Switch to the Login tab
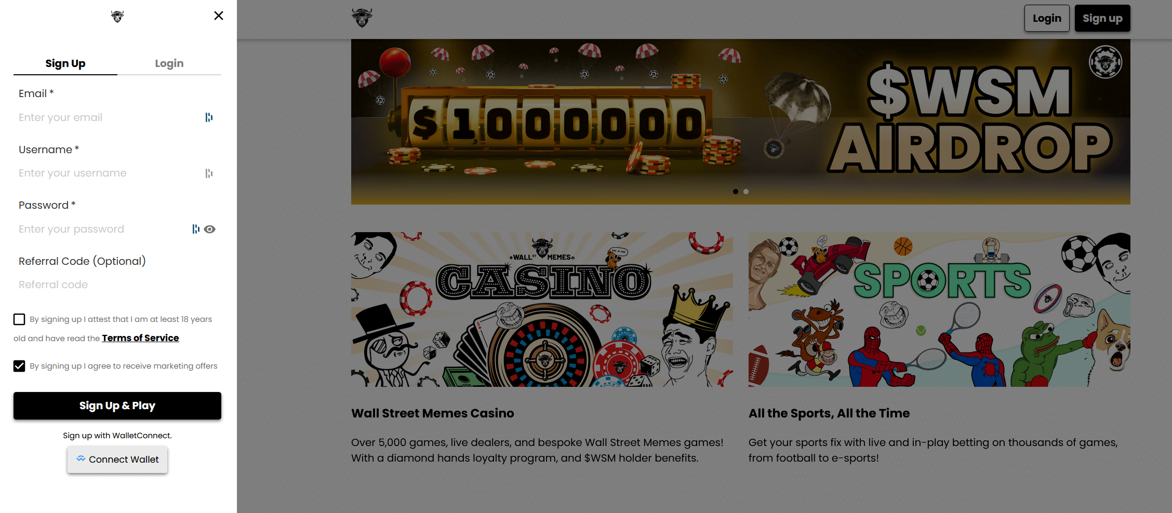This screenshot has height=513, width=1172. click(169, 63)
